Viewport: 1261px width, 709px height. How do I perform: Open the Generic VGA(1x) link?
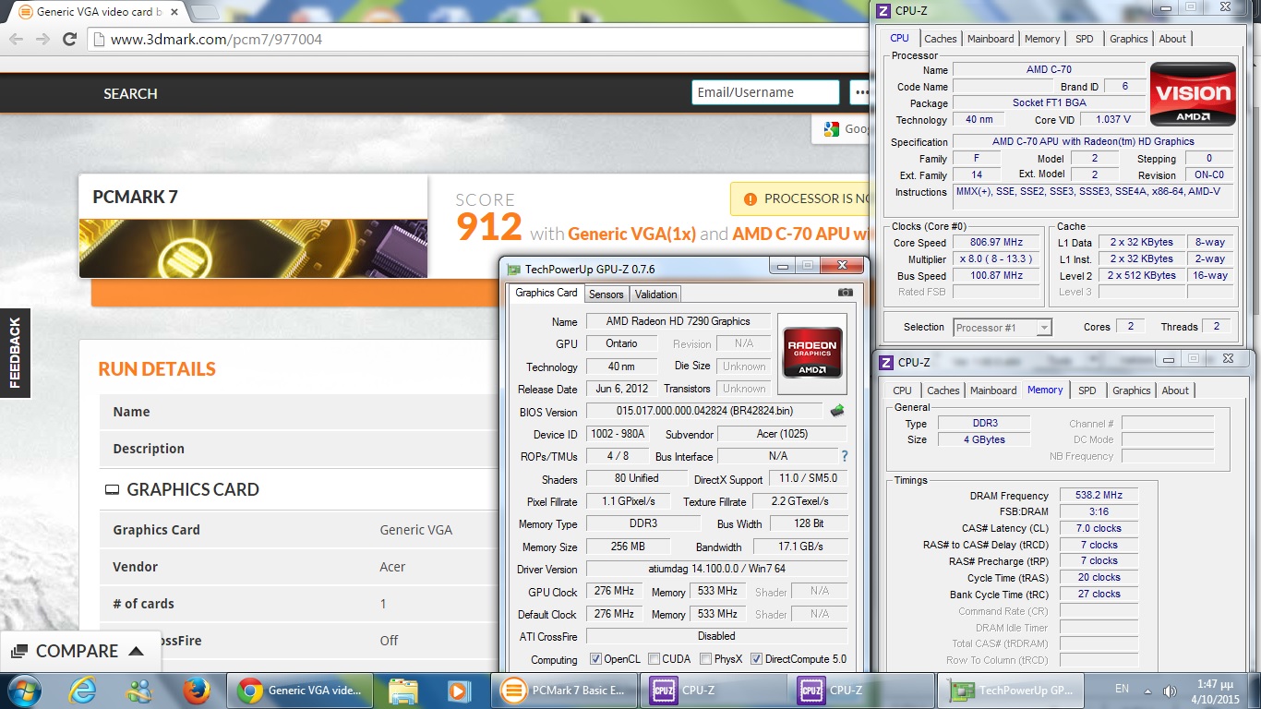tap(631, 234)
